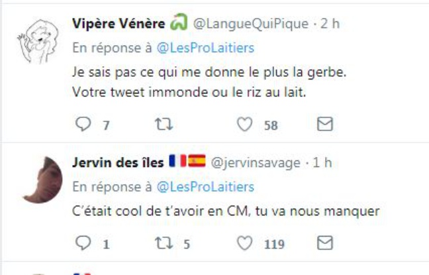429x275 pixels.
Task: Open the 1 h timestamp link
Action: point(322,162)
